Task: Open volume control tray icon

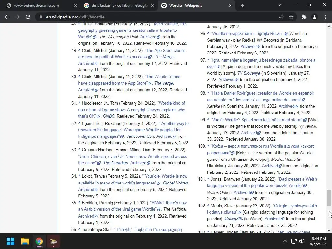Action: coord(302,241)
